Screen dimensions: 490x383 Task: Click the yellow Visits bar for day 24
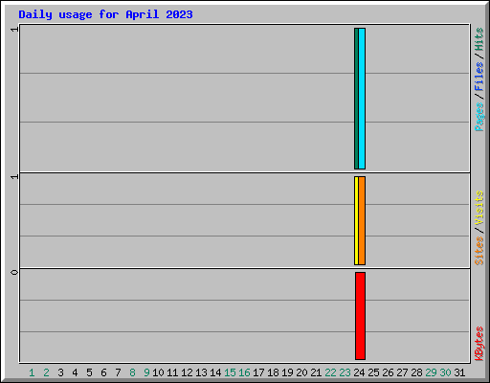coord(356,220)
